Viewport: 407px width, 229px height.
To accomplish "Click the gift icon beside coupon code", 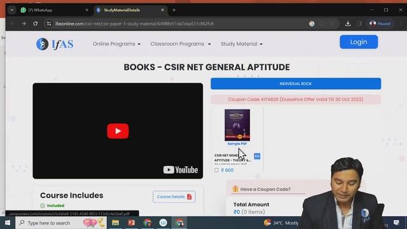I will pos(235,189).
